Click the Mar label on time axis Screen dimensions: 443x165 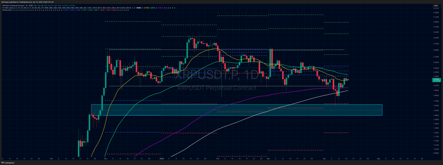(268, 159)
